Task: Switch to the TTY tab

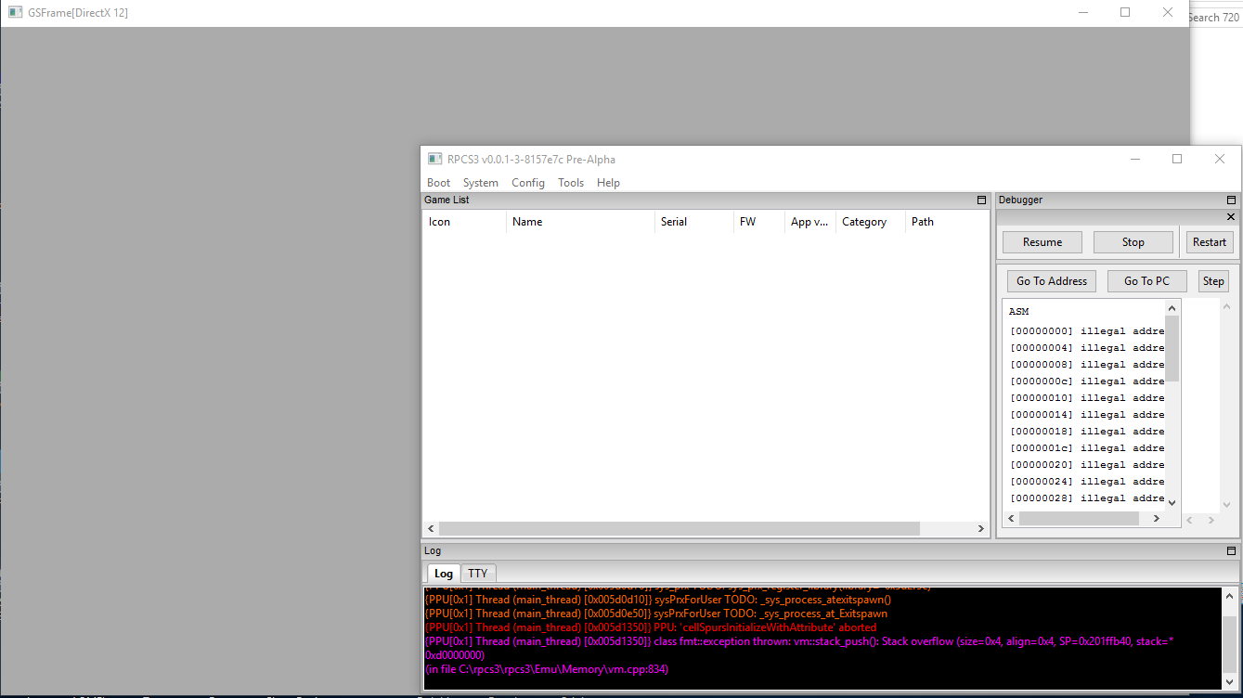Action: [x=478, y=574]
